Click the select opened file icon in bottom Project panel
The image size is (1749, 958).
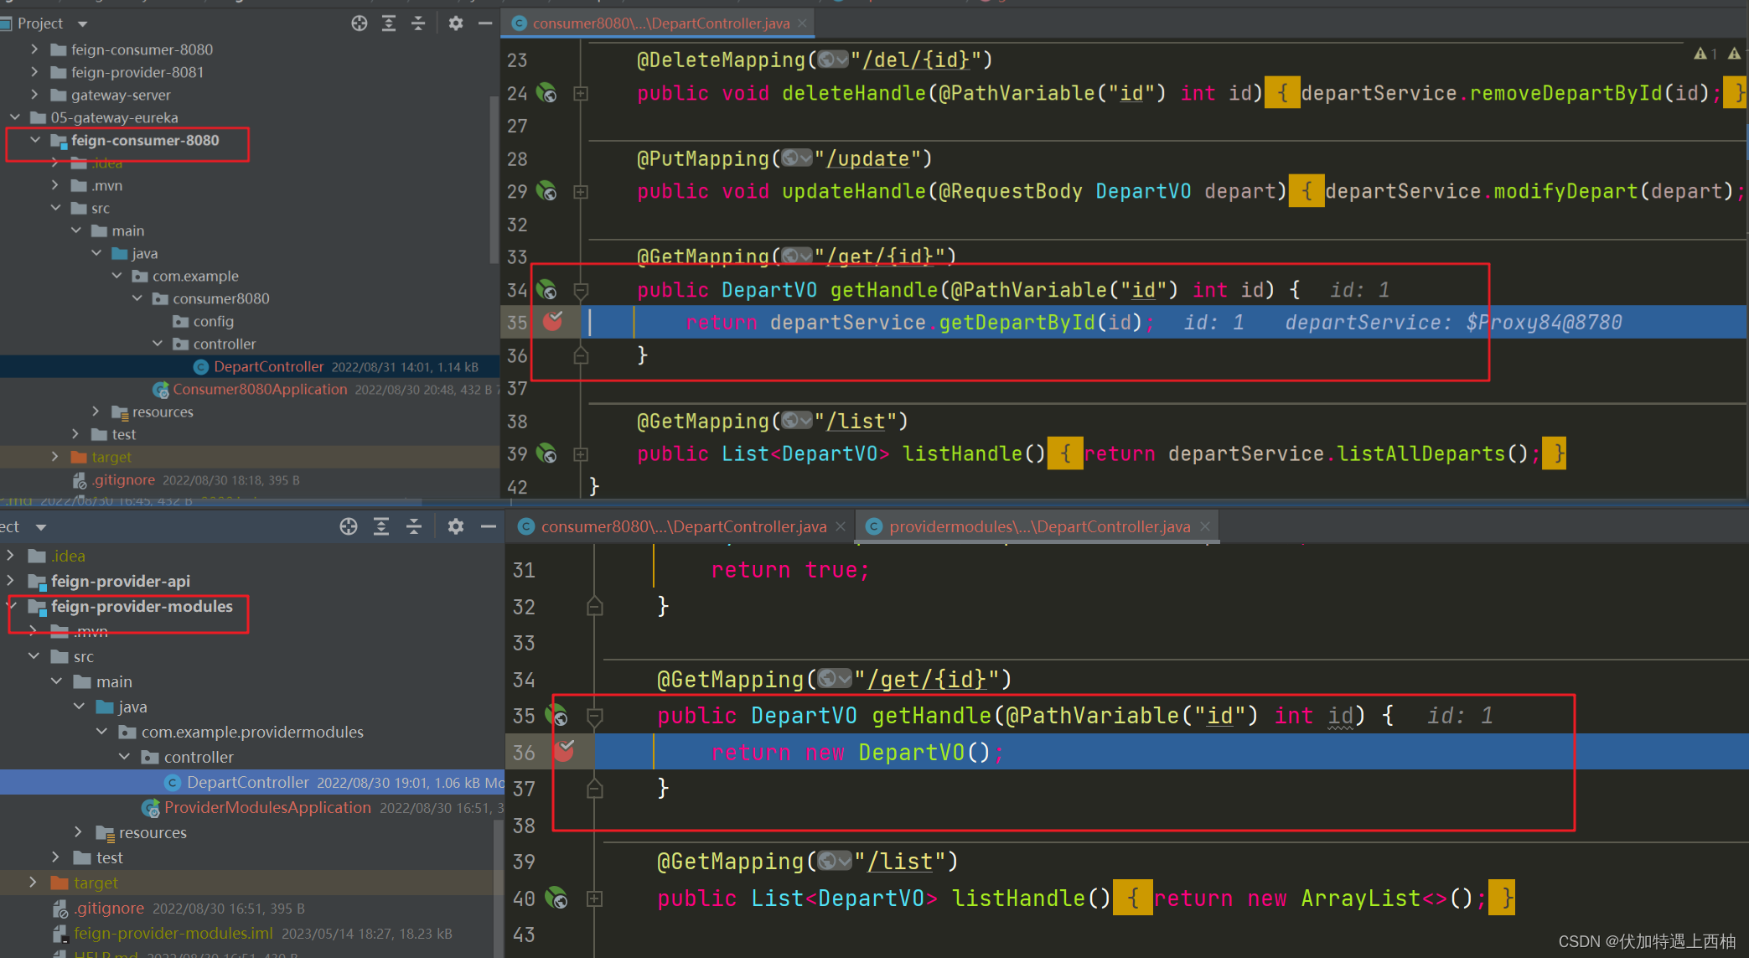(x=349, y=526)
